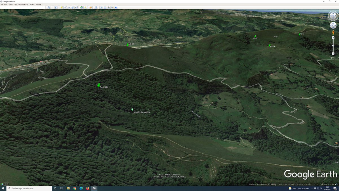Select the Add Path tool
The image size is (339, 191).
click(x=69, y=7)
